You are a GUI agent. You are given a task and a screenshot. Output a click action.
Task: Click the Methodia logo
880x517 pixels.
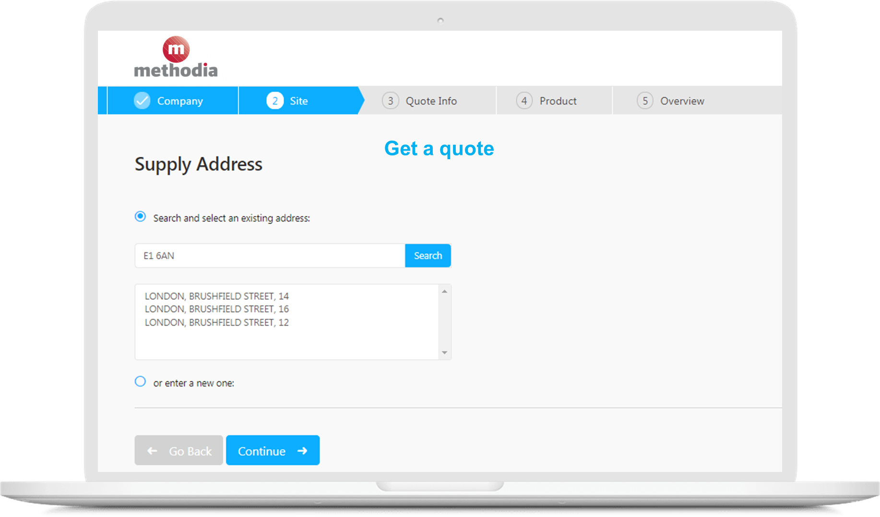[176, 57]
